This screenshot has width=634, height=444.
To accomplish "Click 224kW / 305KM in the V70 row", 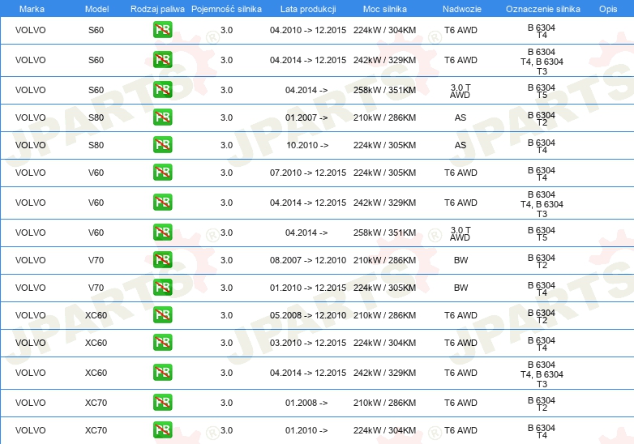I will tap(384, 288).
